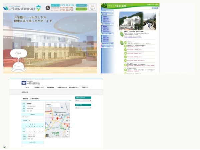
Task: Open the 医療機関情報 navigation item
Action: coord(51,87)
